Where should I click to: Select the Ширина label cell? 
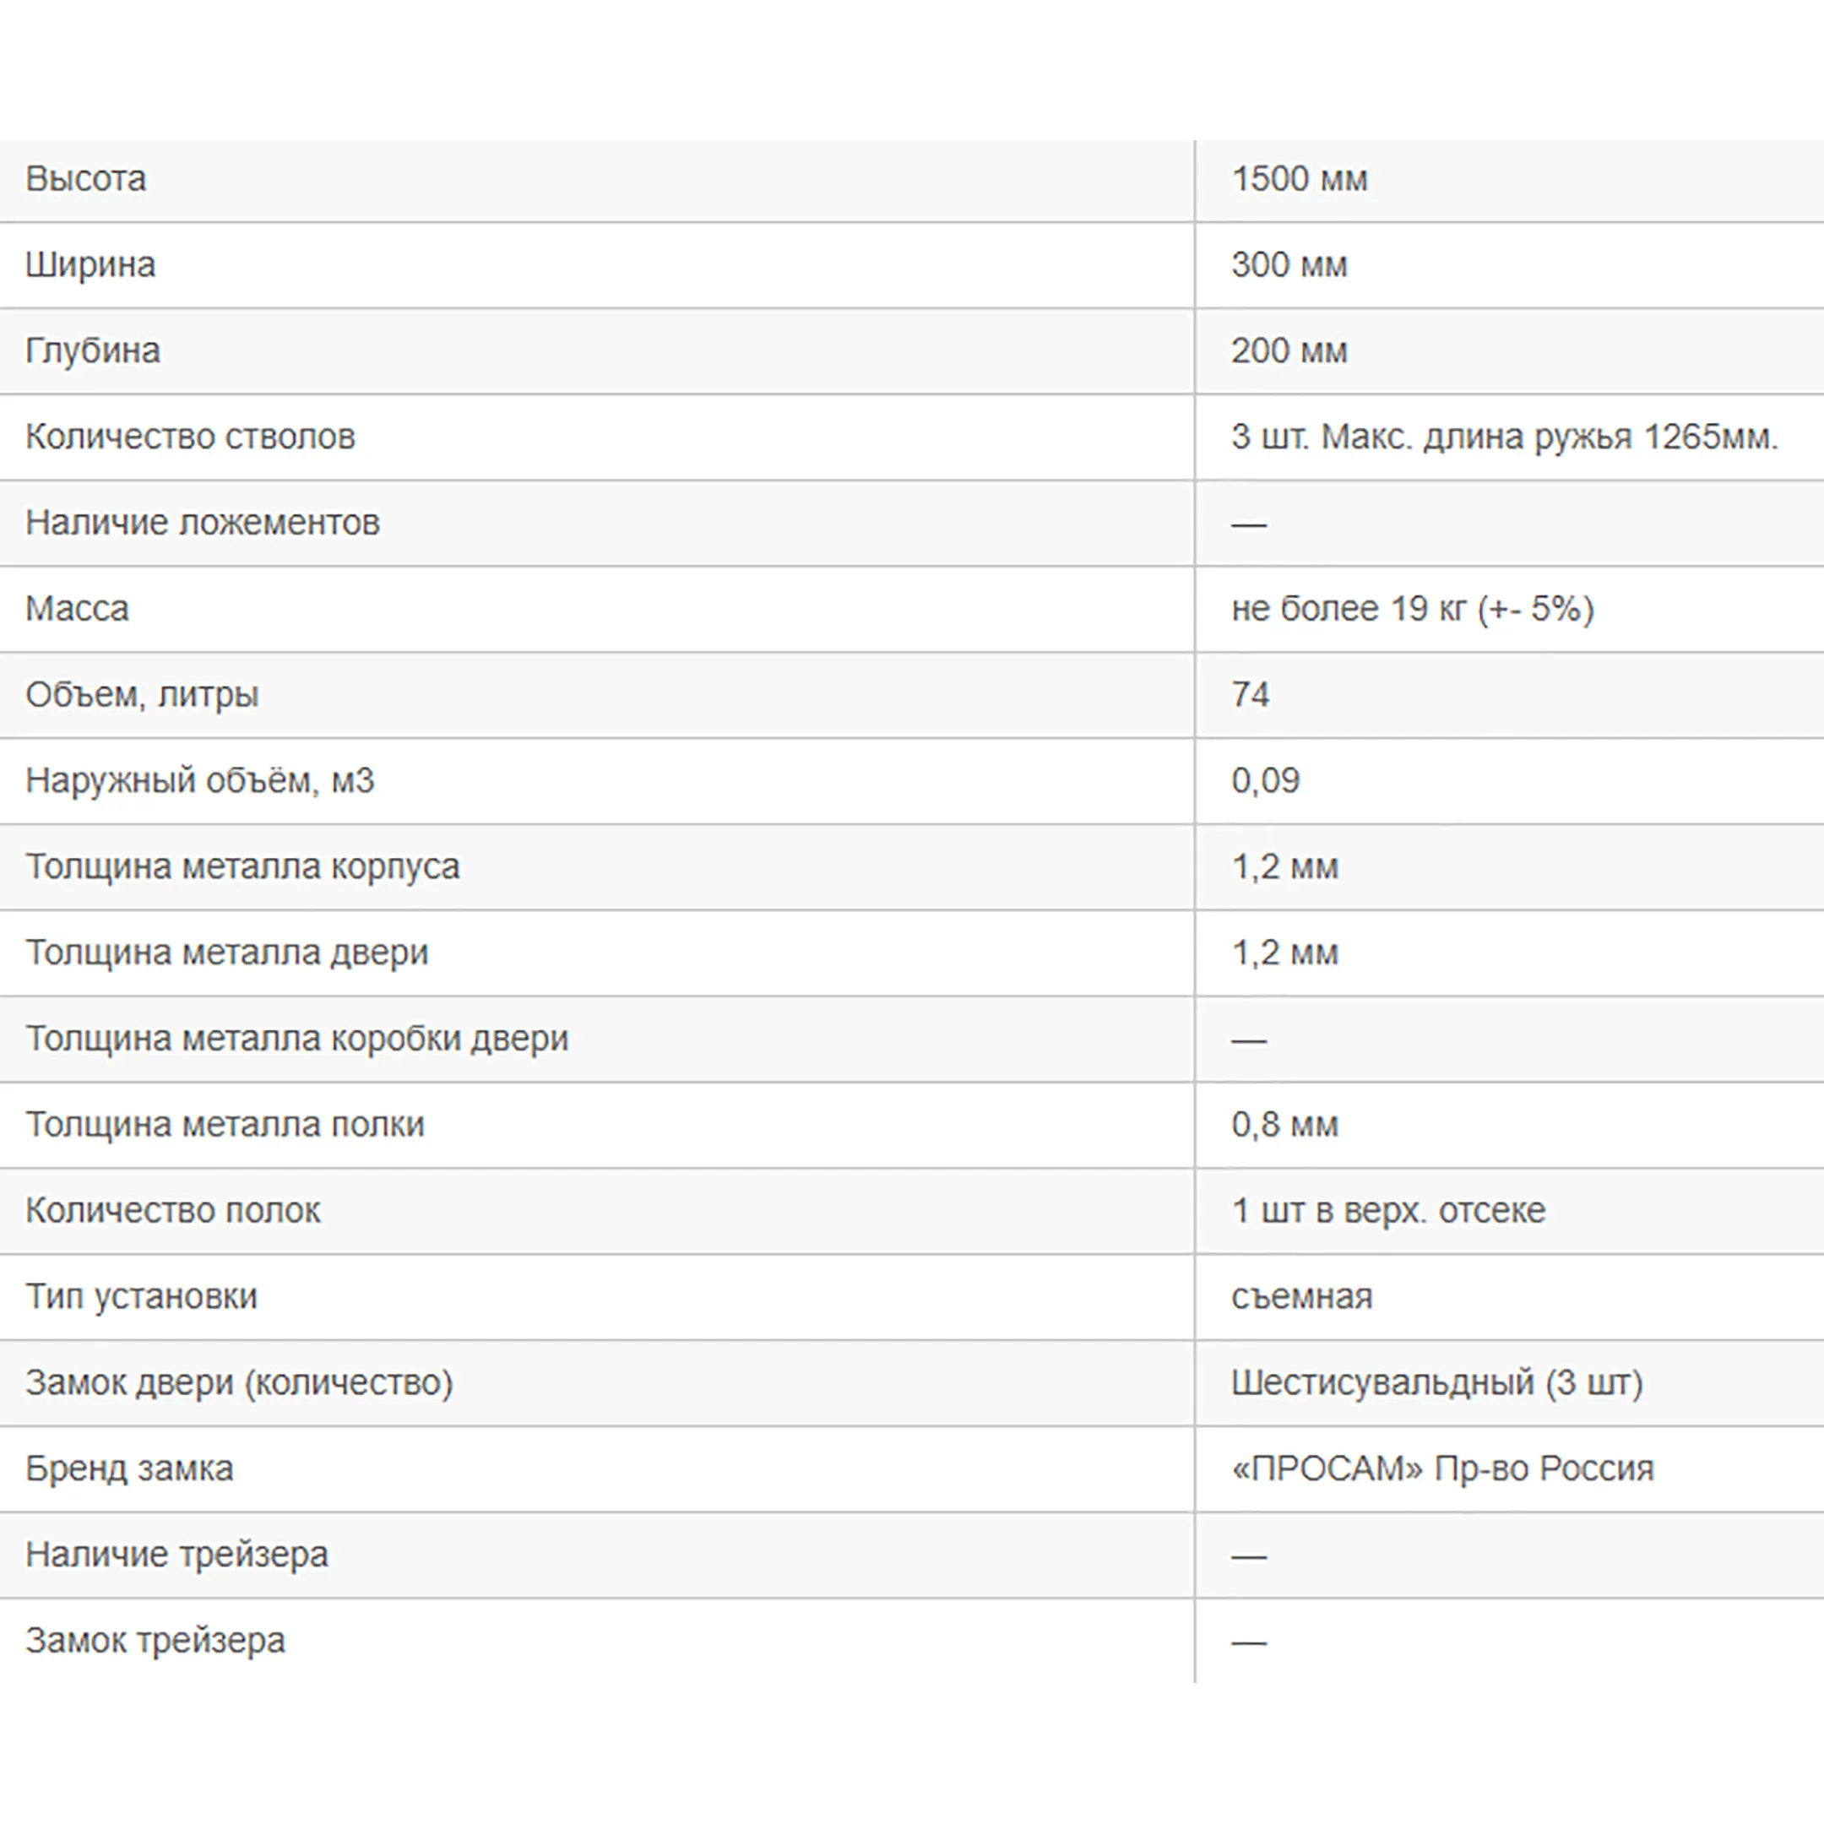tap(90, 265)
